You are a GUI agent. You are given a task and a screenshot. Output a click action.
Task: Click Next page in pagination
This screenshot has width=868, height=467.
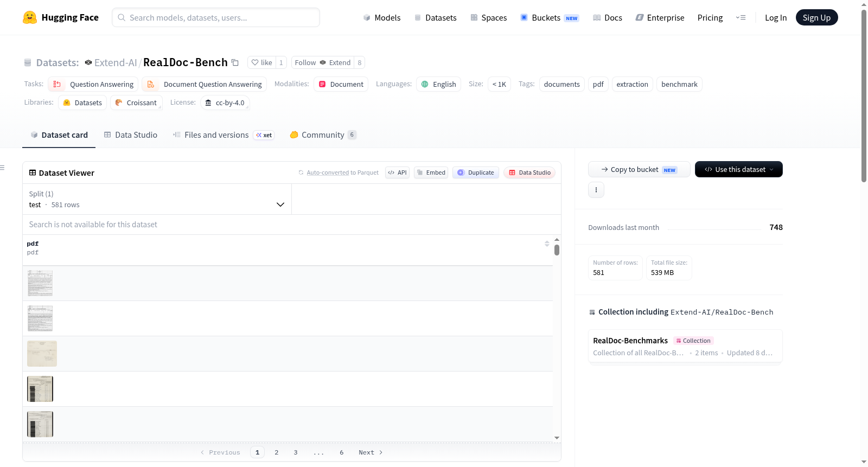(371, 452)
